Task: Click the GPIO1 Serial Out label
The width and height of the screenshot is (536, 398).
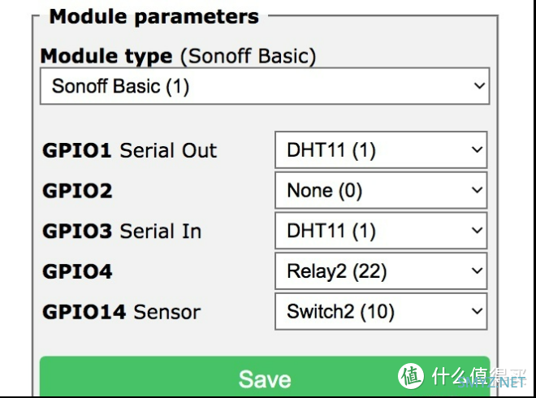Action: click(130, 150)
